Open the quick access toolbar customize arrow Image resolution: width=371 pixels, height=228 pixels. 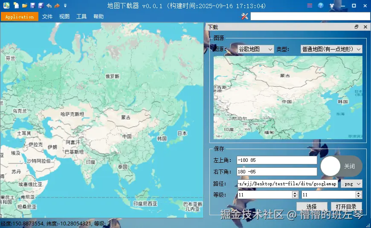[x=65, y=6]
